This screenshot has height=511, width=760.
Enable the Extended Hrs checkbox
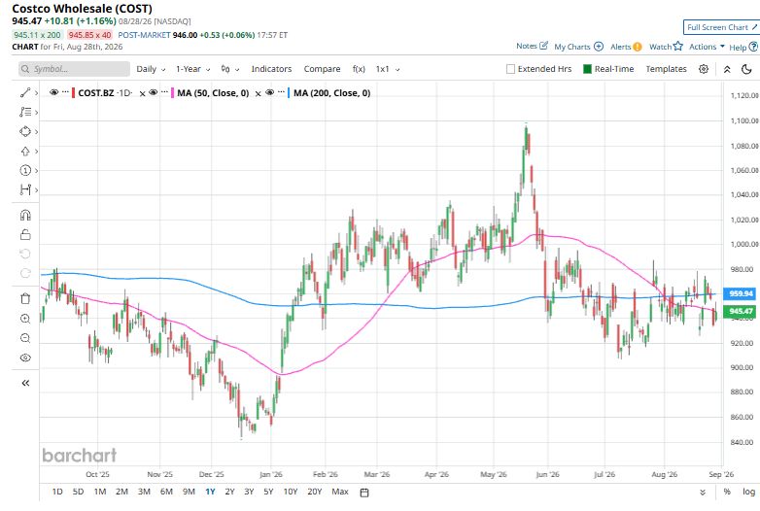[x=510, y=69]
